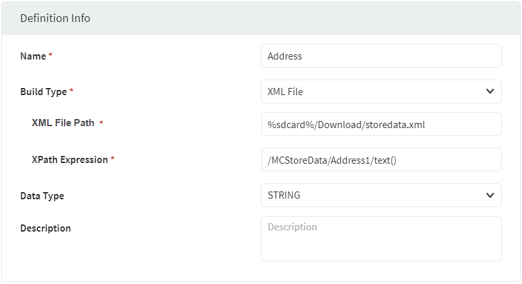
Task: Focus the XPath Expression input field
Action: click(x=380, y=160)
